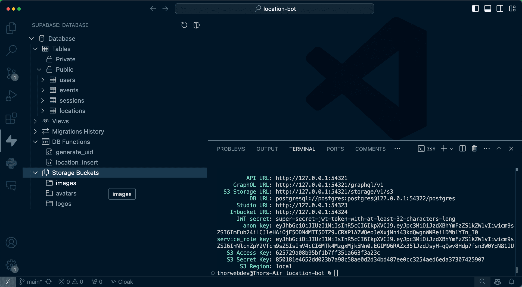
Task: Open the Supabase lightning icon in activity bar
Action: point(11,141)
